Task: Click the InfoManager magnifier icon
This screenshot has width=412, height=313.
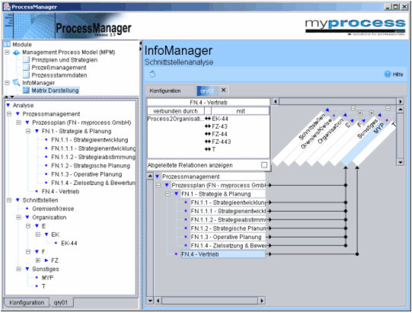Action: [x=17, y=83]
